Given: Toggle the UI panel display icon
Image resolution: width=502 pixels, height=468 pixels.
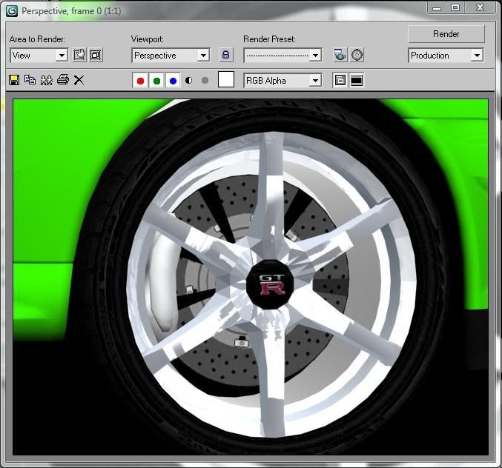Looking at the screenshot, I should point(357,80).
